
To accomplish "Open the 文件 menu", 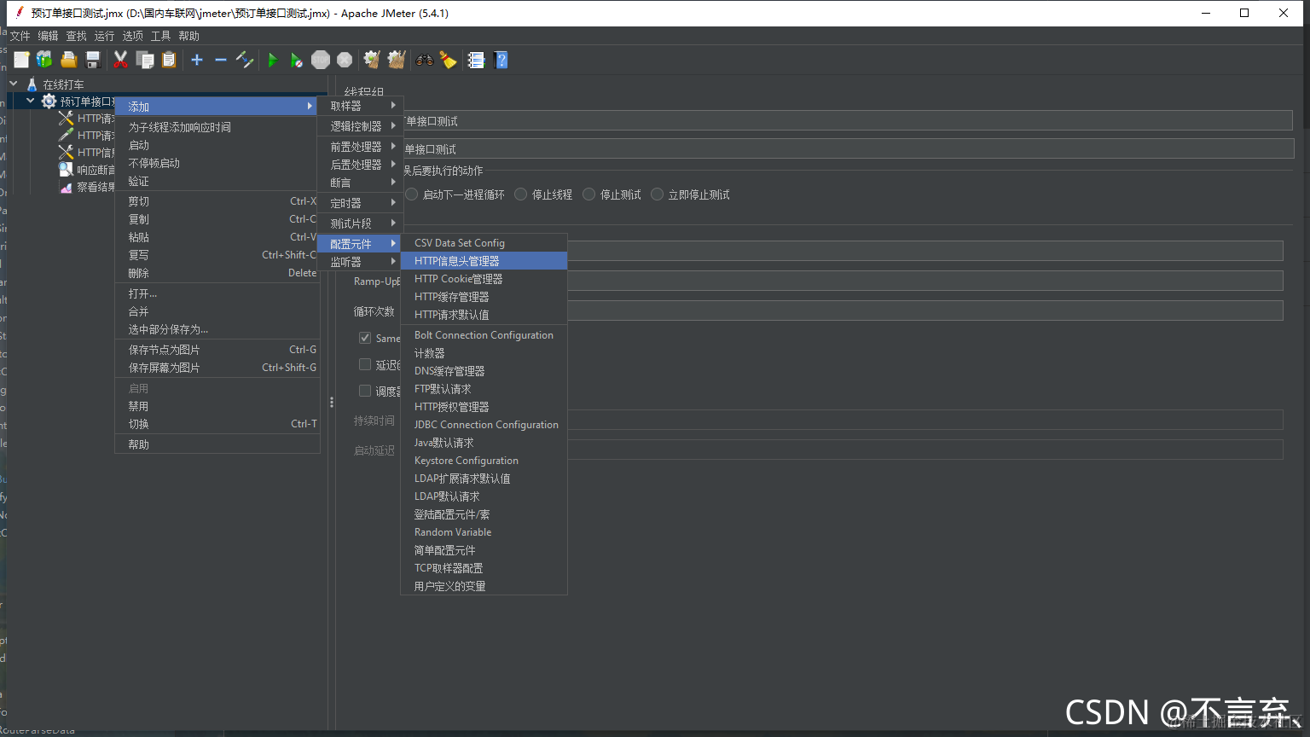I will point(20,36).
